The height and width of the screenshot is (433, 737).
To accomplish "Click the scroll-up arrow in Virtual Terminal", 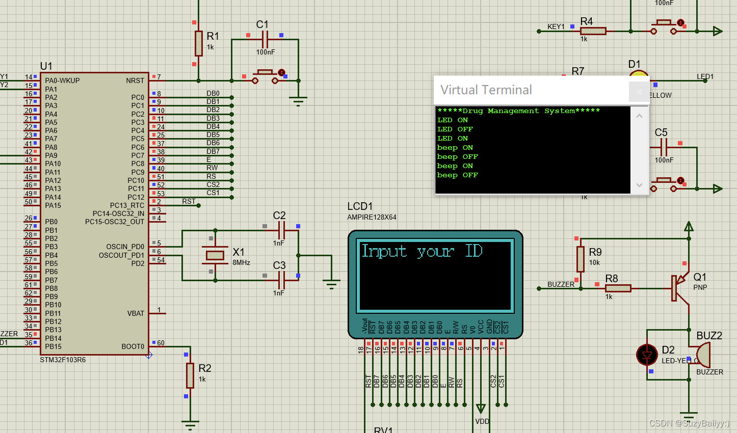I will 639,115.
